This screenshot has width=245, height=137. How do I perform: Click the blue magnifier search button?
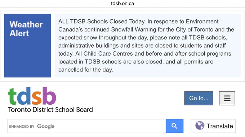174,126
